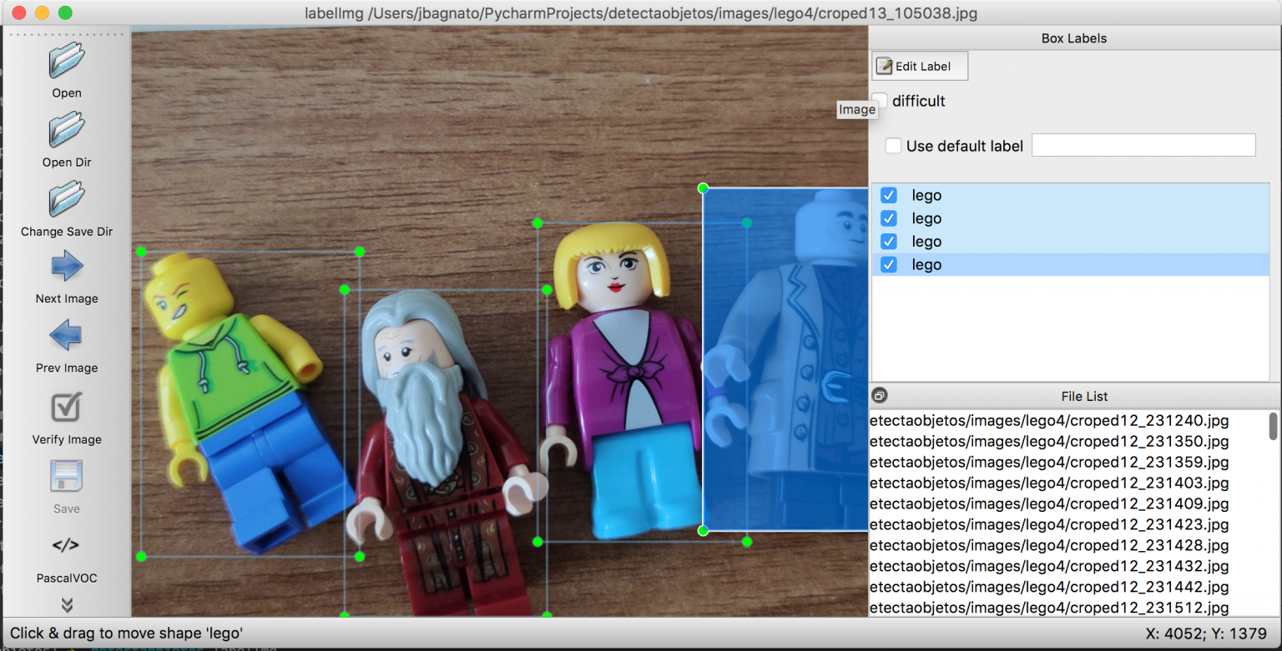
Task: Go to Next Image arrow
Action: pos(67,267)
